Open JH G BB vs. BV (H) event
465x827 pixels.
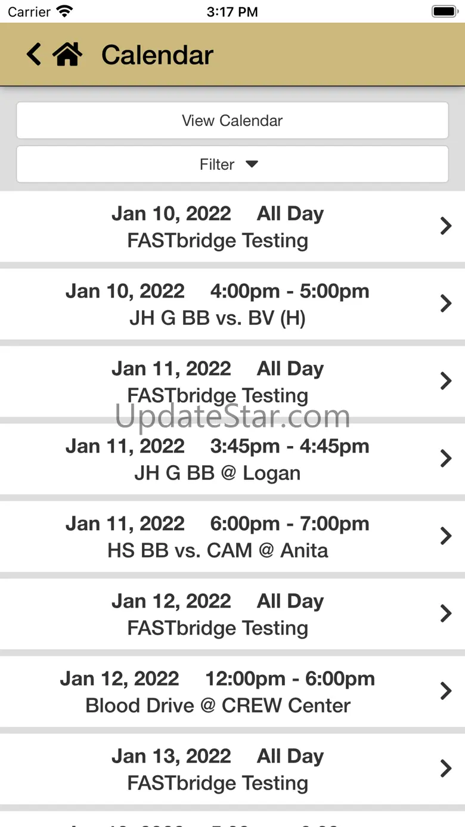(218, 304)
